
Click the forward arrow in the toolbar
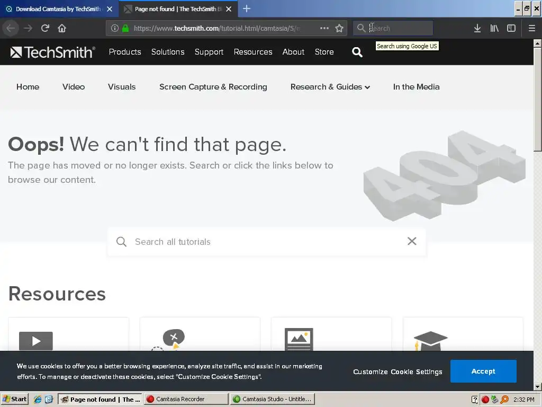(28, 28)
